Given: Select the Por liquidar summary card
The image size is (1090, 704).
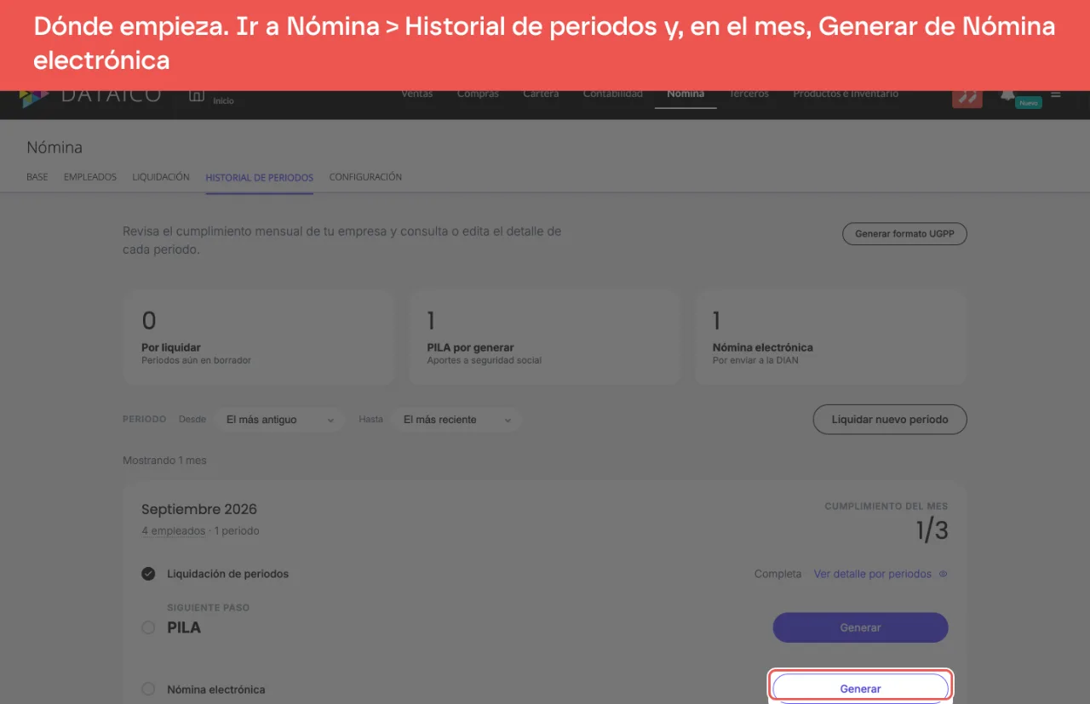Looking at the screenshot, I should (x=258, y=336).
